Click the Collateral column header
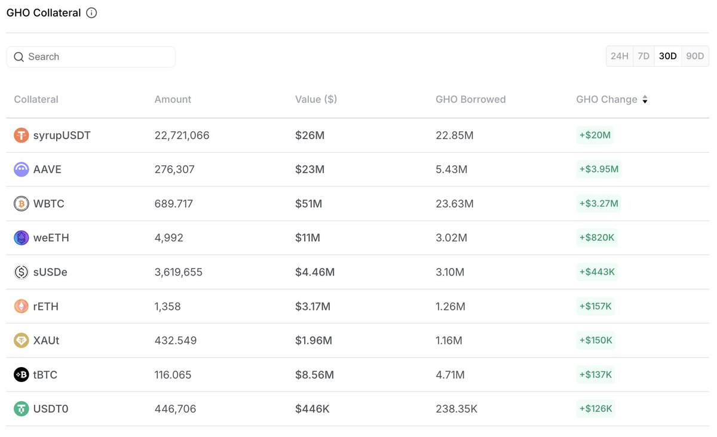 [36, 100]
